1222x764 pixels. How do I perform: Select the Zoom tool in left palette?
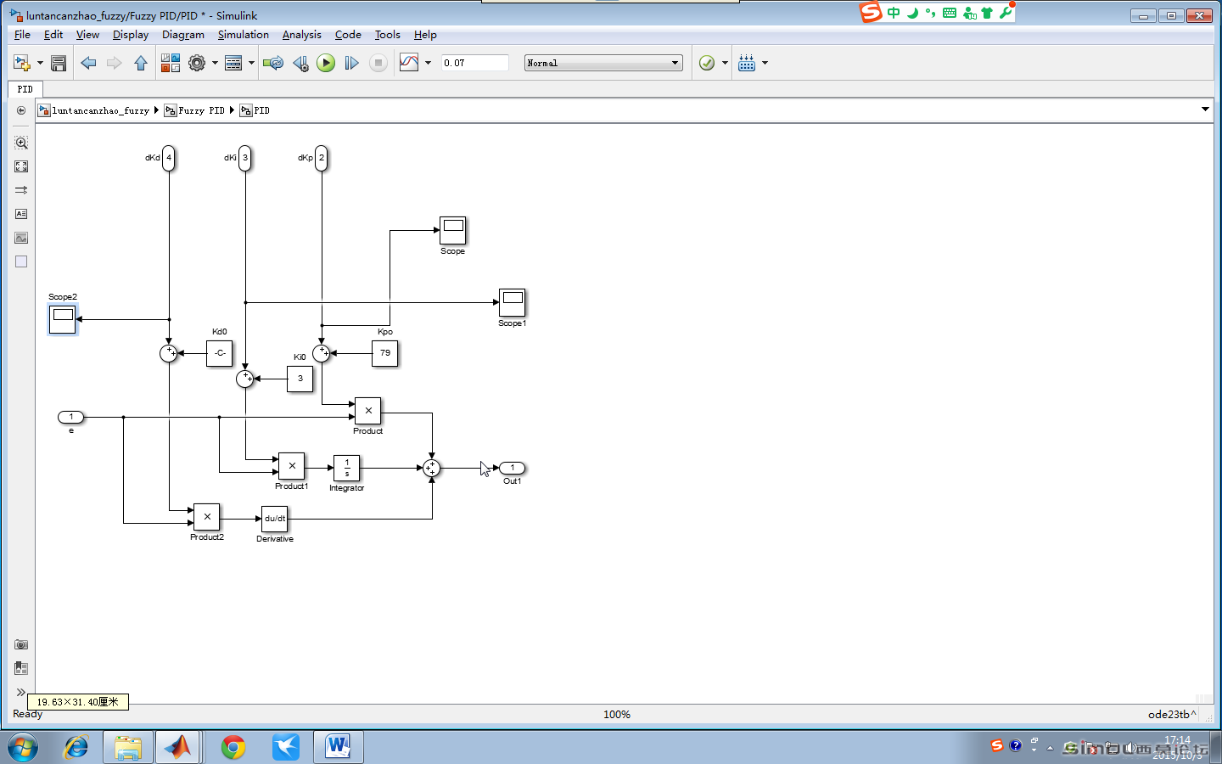coord(21,143)
